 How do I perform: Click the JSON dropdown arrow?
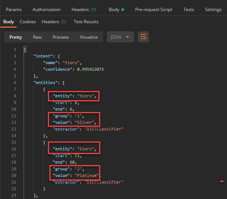pyautogui.click(x=128, y=37)
